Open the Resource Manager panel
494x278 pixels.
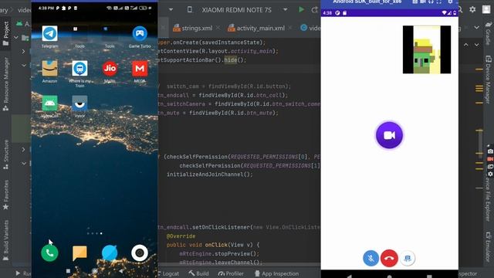tap(5, 83)
